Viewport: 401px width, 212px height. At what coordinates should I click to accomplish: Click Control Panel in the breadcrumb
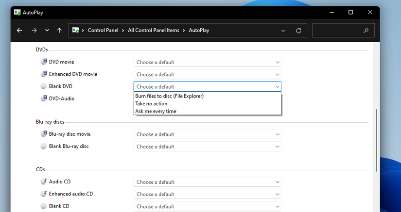(103, 31)
